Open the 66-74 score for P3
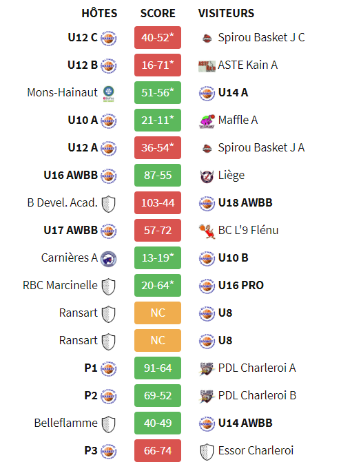 point(158,451)
